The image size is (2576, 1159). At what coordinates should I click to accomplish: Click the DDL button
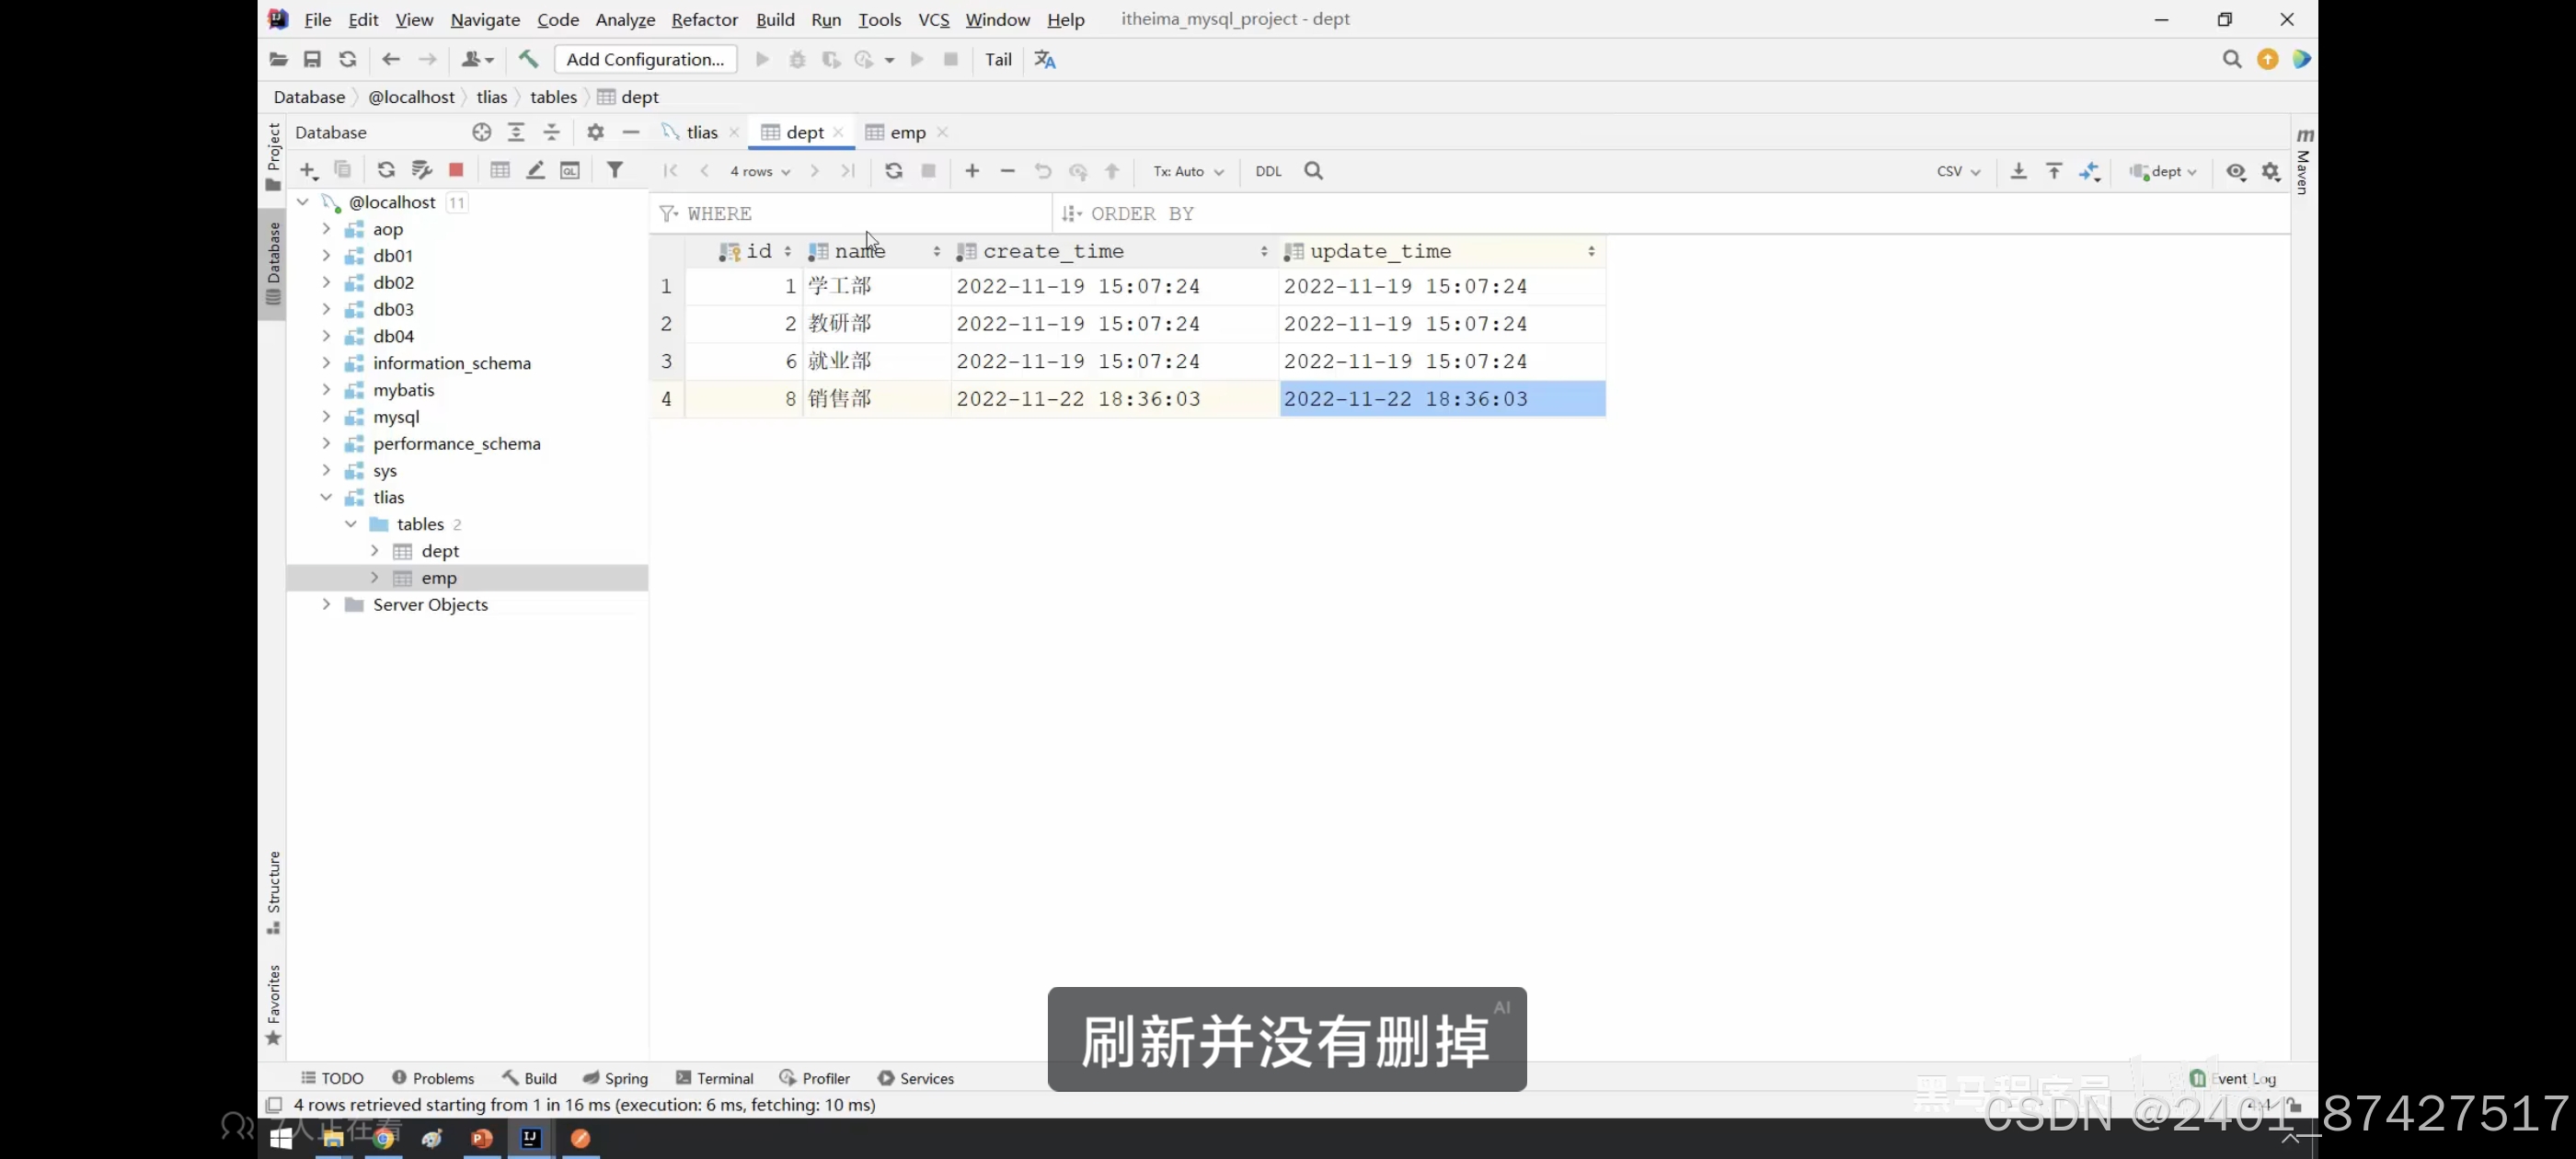(x=1268, y=171)
